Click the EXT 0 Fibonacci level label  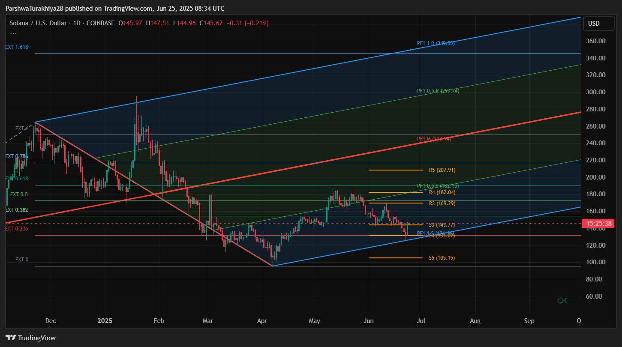(x=22, y=260)
